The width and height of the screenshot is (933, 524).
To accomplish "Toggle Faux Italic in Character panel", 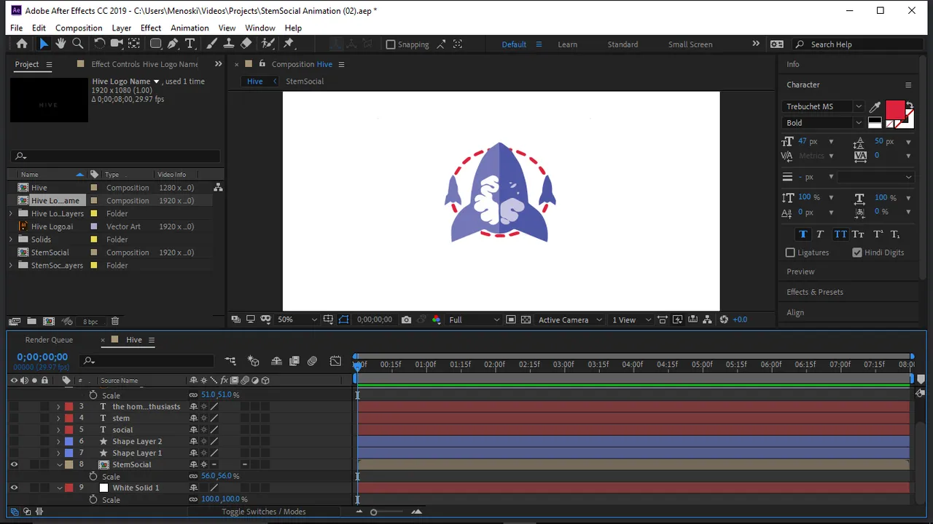I will point(820,234).
